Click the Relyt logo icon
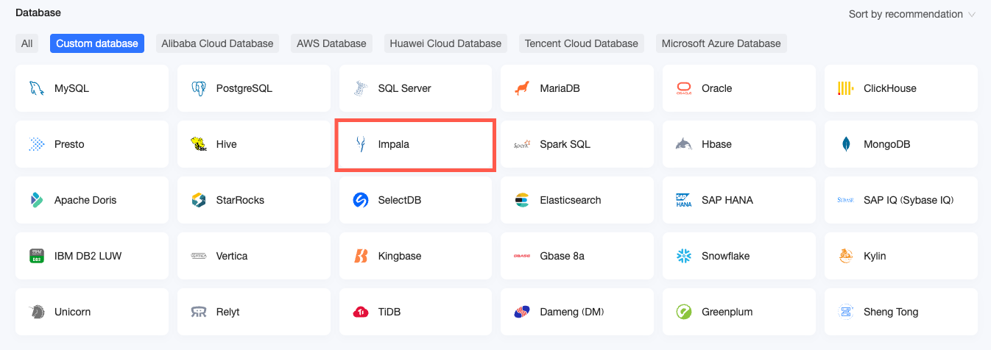 (x=198, y=312)
